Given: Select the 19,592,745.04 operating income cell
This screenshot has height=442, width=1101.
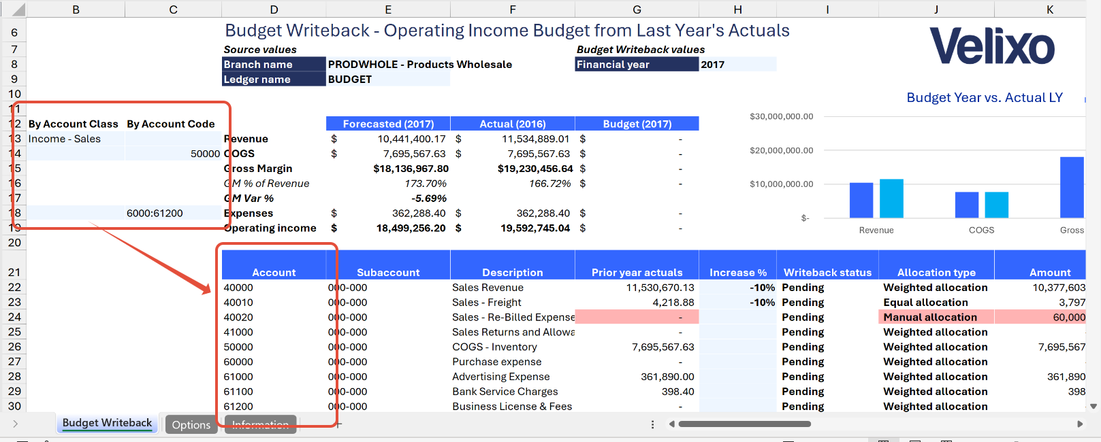Looking at the screenshot, I should coord(513,228).
